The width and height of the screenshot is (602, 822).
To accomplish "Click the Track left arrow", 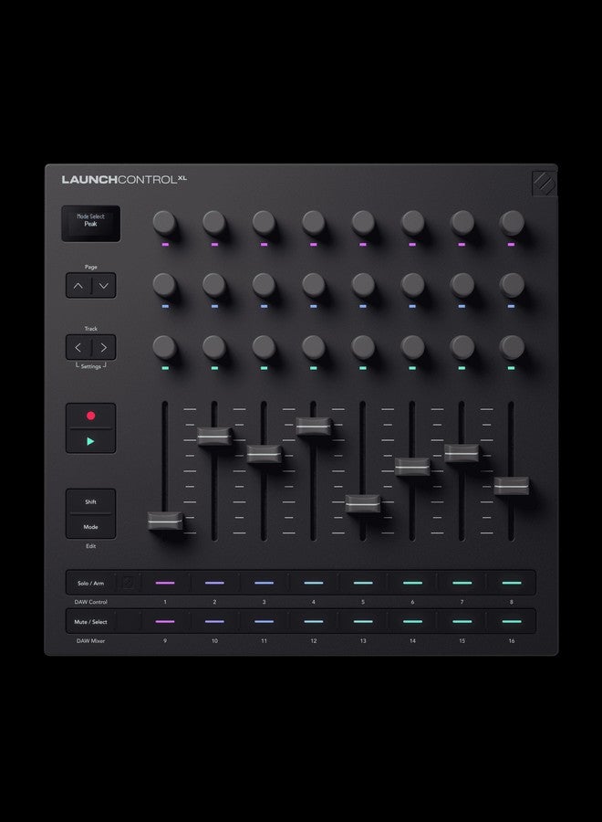I will [78, 348].
